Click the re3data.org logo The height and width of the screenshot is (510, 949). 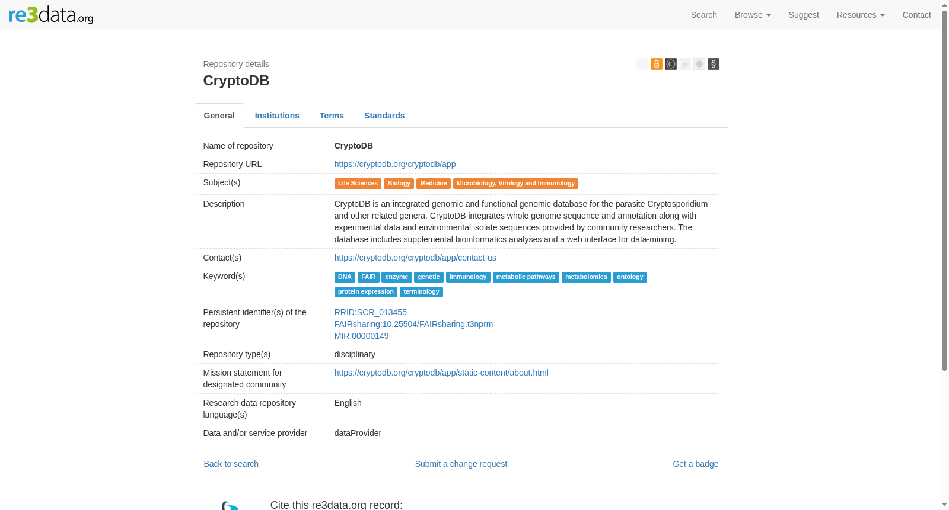click(51, 14)
